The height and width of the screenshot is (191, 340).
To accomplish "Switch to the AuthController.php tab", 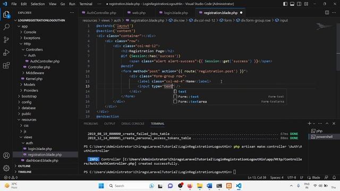I will tap(101, 13).
